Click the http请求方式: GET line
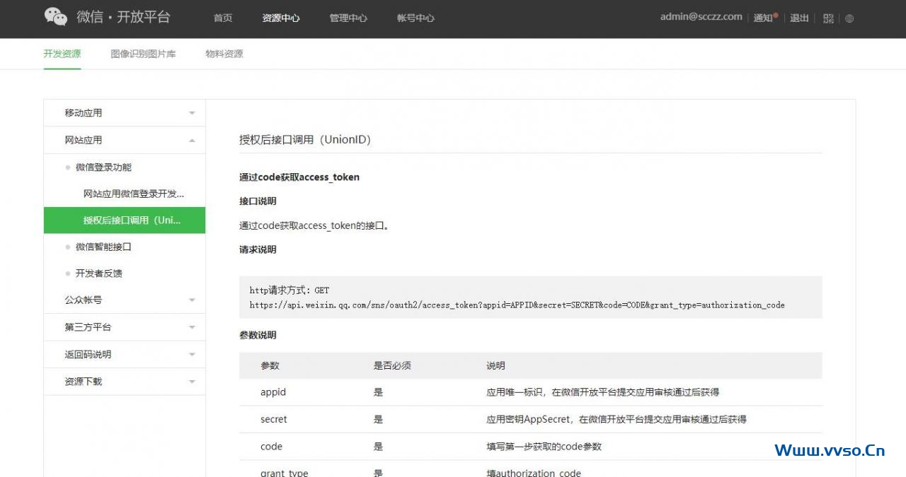 tap(289, 290)
